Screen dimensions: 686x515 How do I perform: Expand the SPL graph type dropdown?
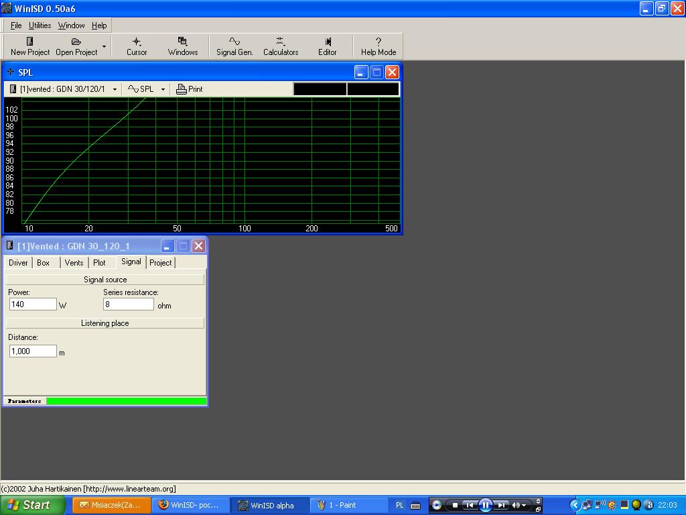coord(163,89)
